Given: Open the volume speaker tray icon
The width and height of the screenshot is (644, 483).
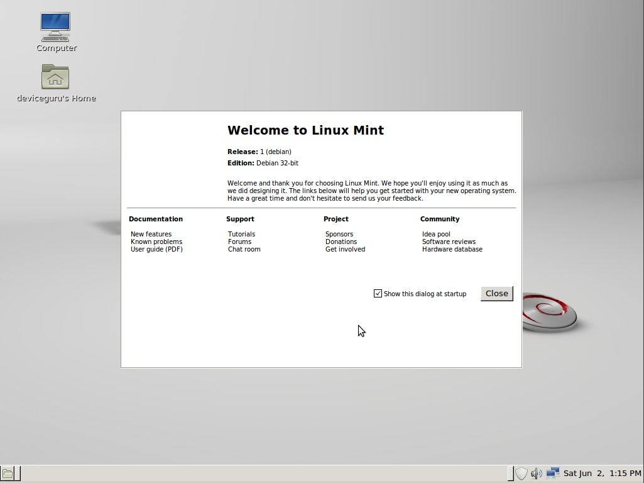Looking at the screenshot, I should pos(536,474).
